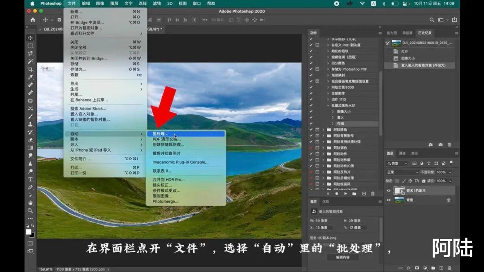Choose 批处理... in the 自动 submenu
This screenshot has width=484, height=272.
point(186,134)
